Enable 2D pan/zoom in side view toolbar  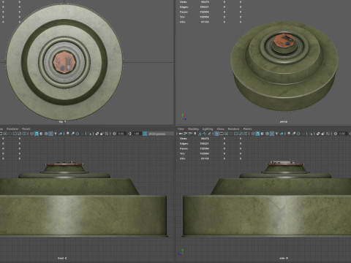(x=204, y=134)
